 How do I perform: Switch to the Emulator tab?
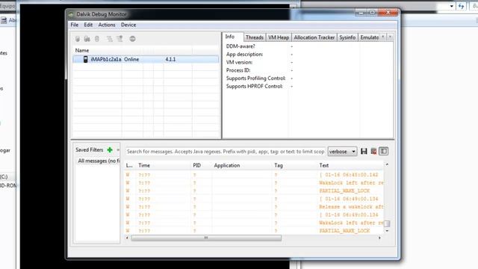click(x=370, y=37)
